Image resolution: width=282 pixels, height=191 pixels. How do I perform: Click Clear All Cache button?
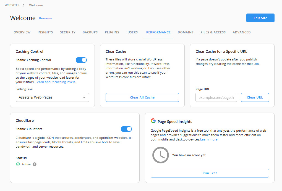coord(142,97)
